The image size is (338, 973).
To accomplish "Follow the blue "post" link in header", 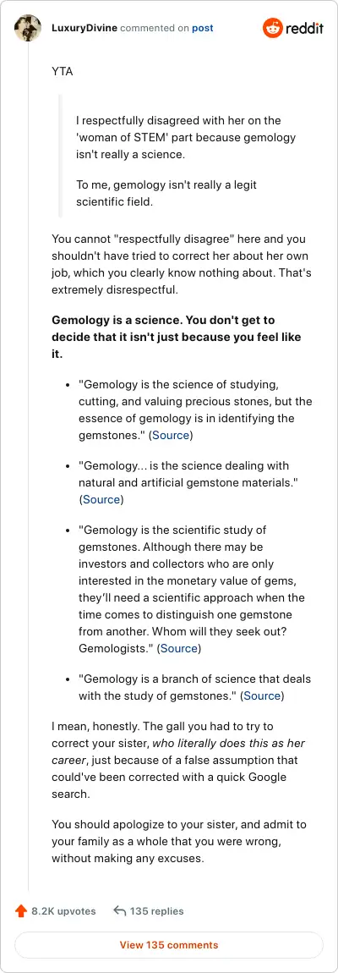I will coord(202,28).
